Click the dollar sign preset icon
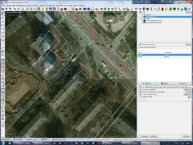 pyautogui.click(x=151, y=9)
